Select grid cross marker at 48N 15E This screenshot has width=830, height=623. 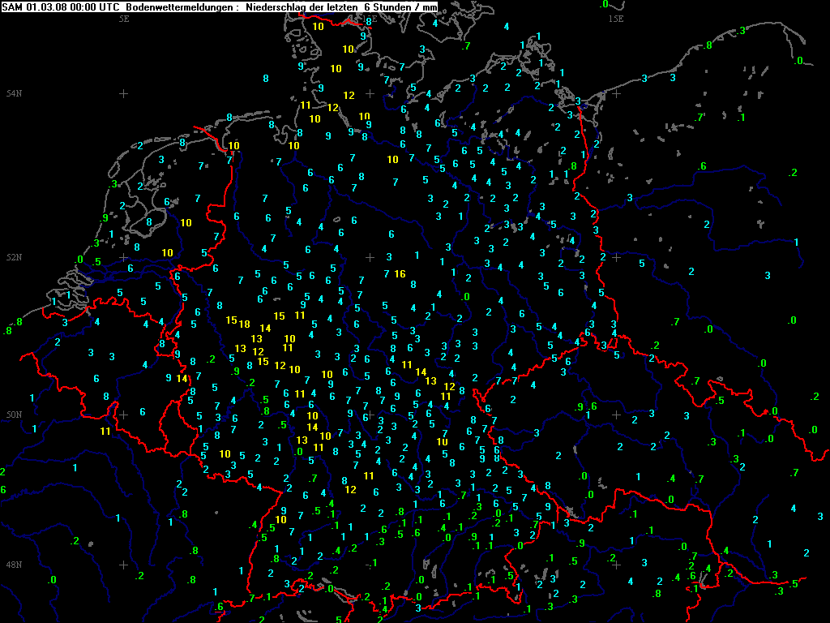coord(616,564)
